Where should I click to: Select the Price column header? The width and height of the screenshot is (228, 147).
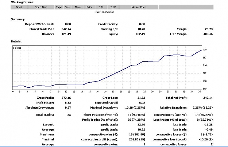tap(90, 7)
